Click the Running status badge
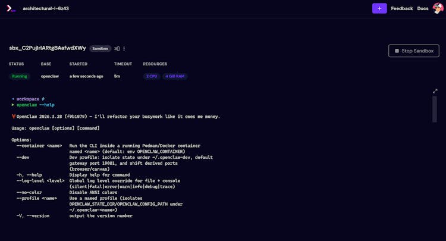 pyautogui.click(x=19, y=76)
